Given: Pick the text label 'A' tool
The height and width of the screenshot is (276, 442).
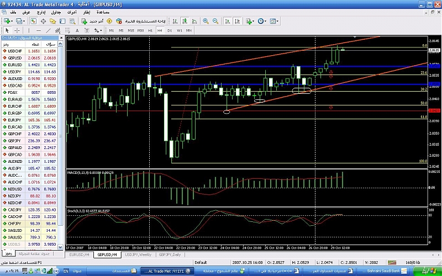Looking at the screenshot, I should point(77,30).
